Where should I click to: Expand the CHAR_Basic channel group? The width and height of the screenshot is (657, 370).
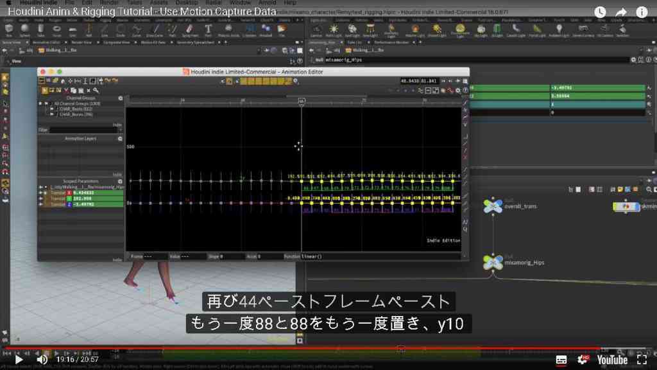[51, 109]
